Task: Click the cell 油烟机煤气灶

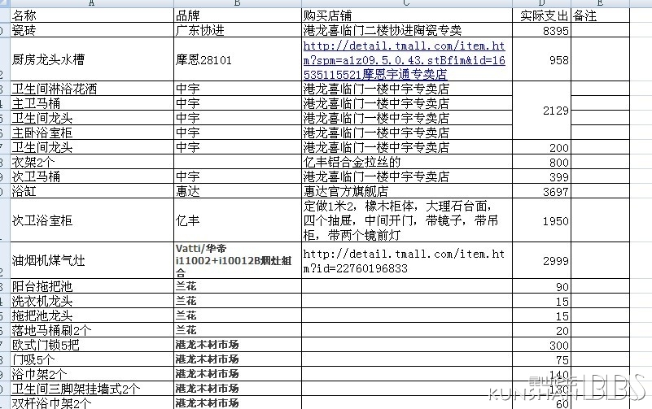Action: pos(91,260)
